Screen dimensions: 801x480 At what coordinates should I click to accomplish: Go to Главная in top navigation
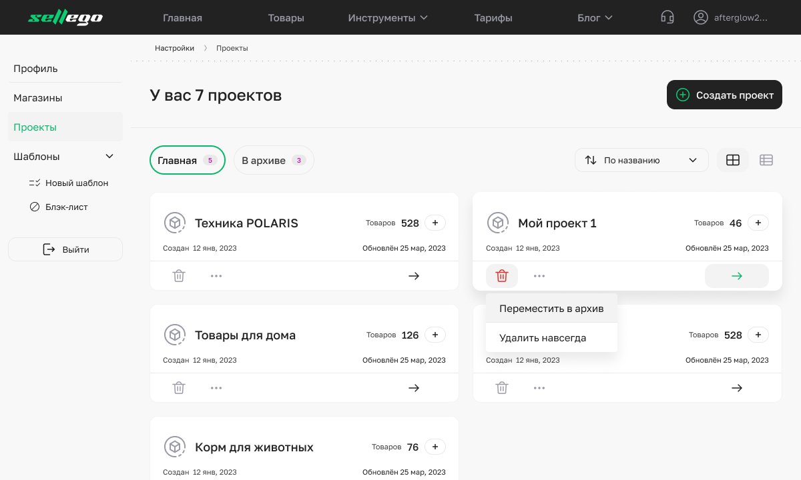coord(182,18)
